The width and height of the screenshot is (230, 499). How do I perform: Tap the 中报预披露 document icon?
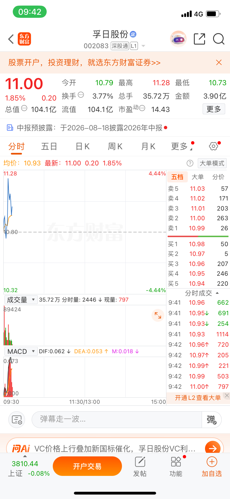tap(10, 128)
